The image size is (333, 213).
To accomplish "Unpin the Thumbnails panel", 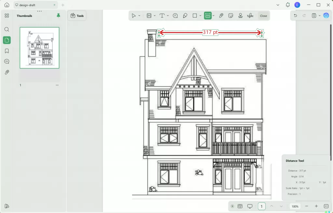I will click(x=59, y=16).
